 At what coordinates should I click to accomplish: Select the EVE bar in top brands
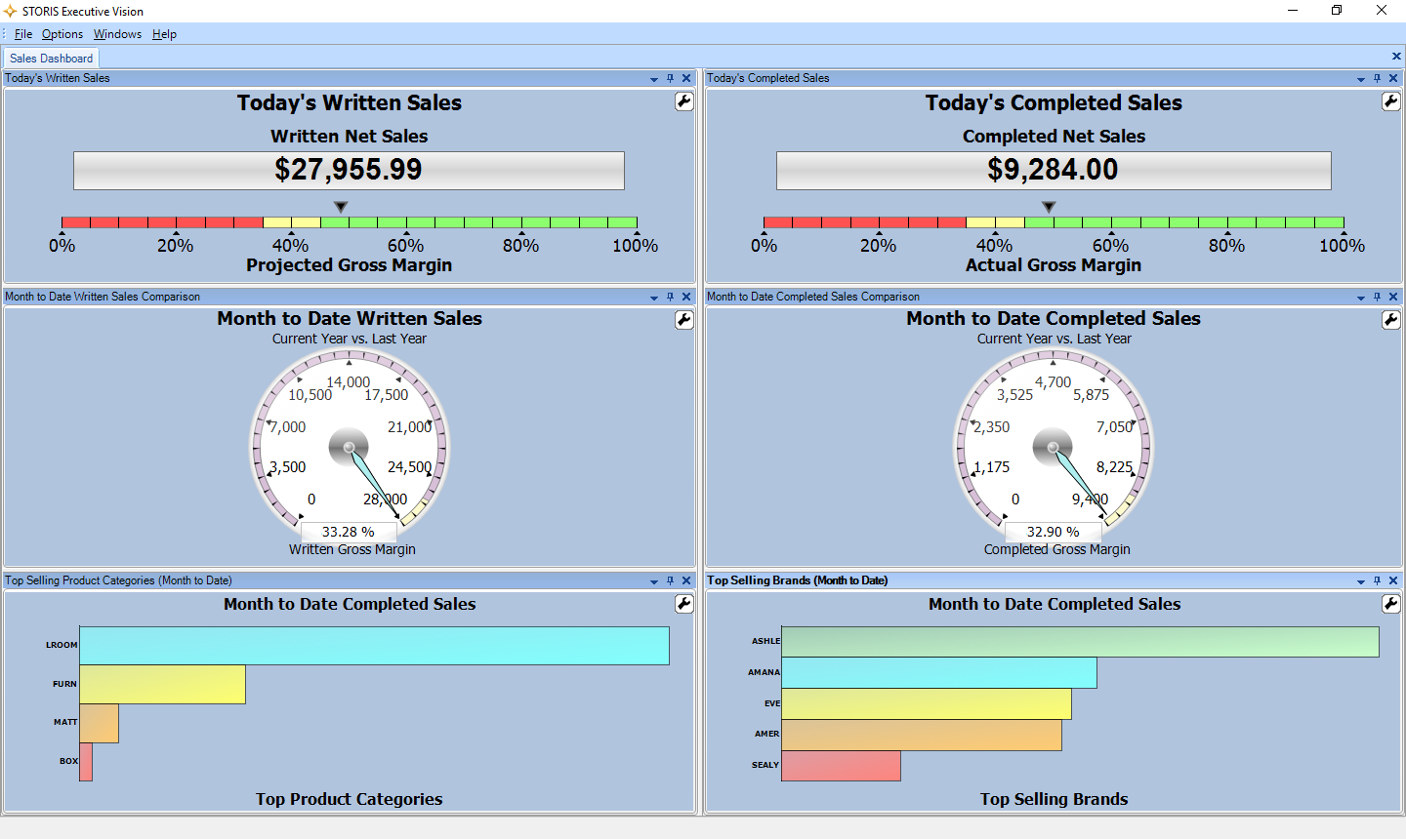pos(927,704)
